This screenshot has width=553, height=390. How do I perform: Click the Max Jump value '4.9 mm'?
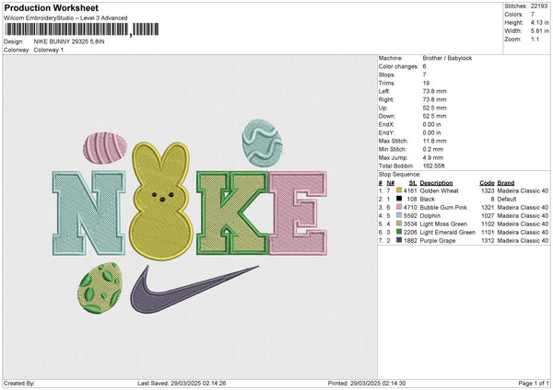point(433,157)
